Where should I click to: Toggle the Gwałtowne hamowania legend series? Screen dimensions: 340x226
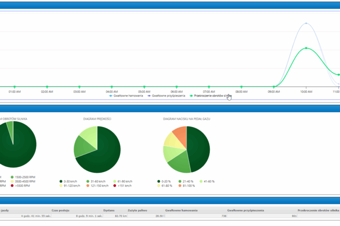(127, 96)
